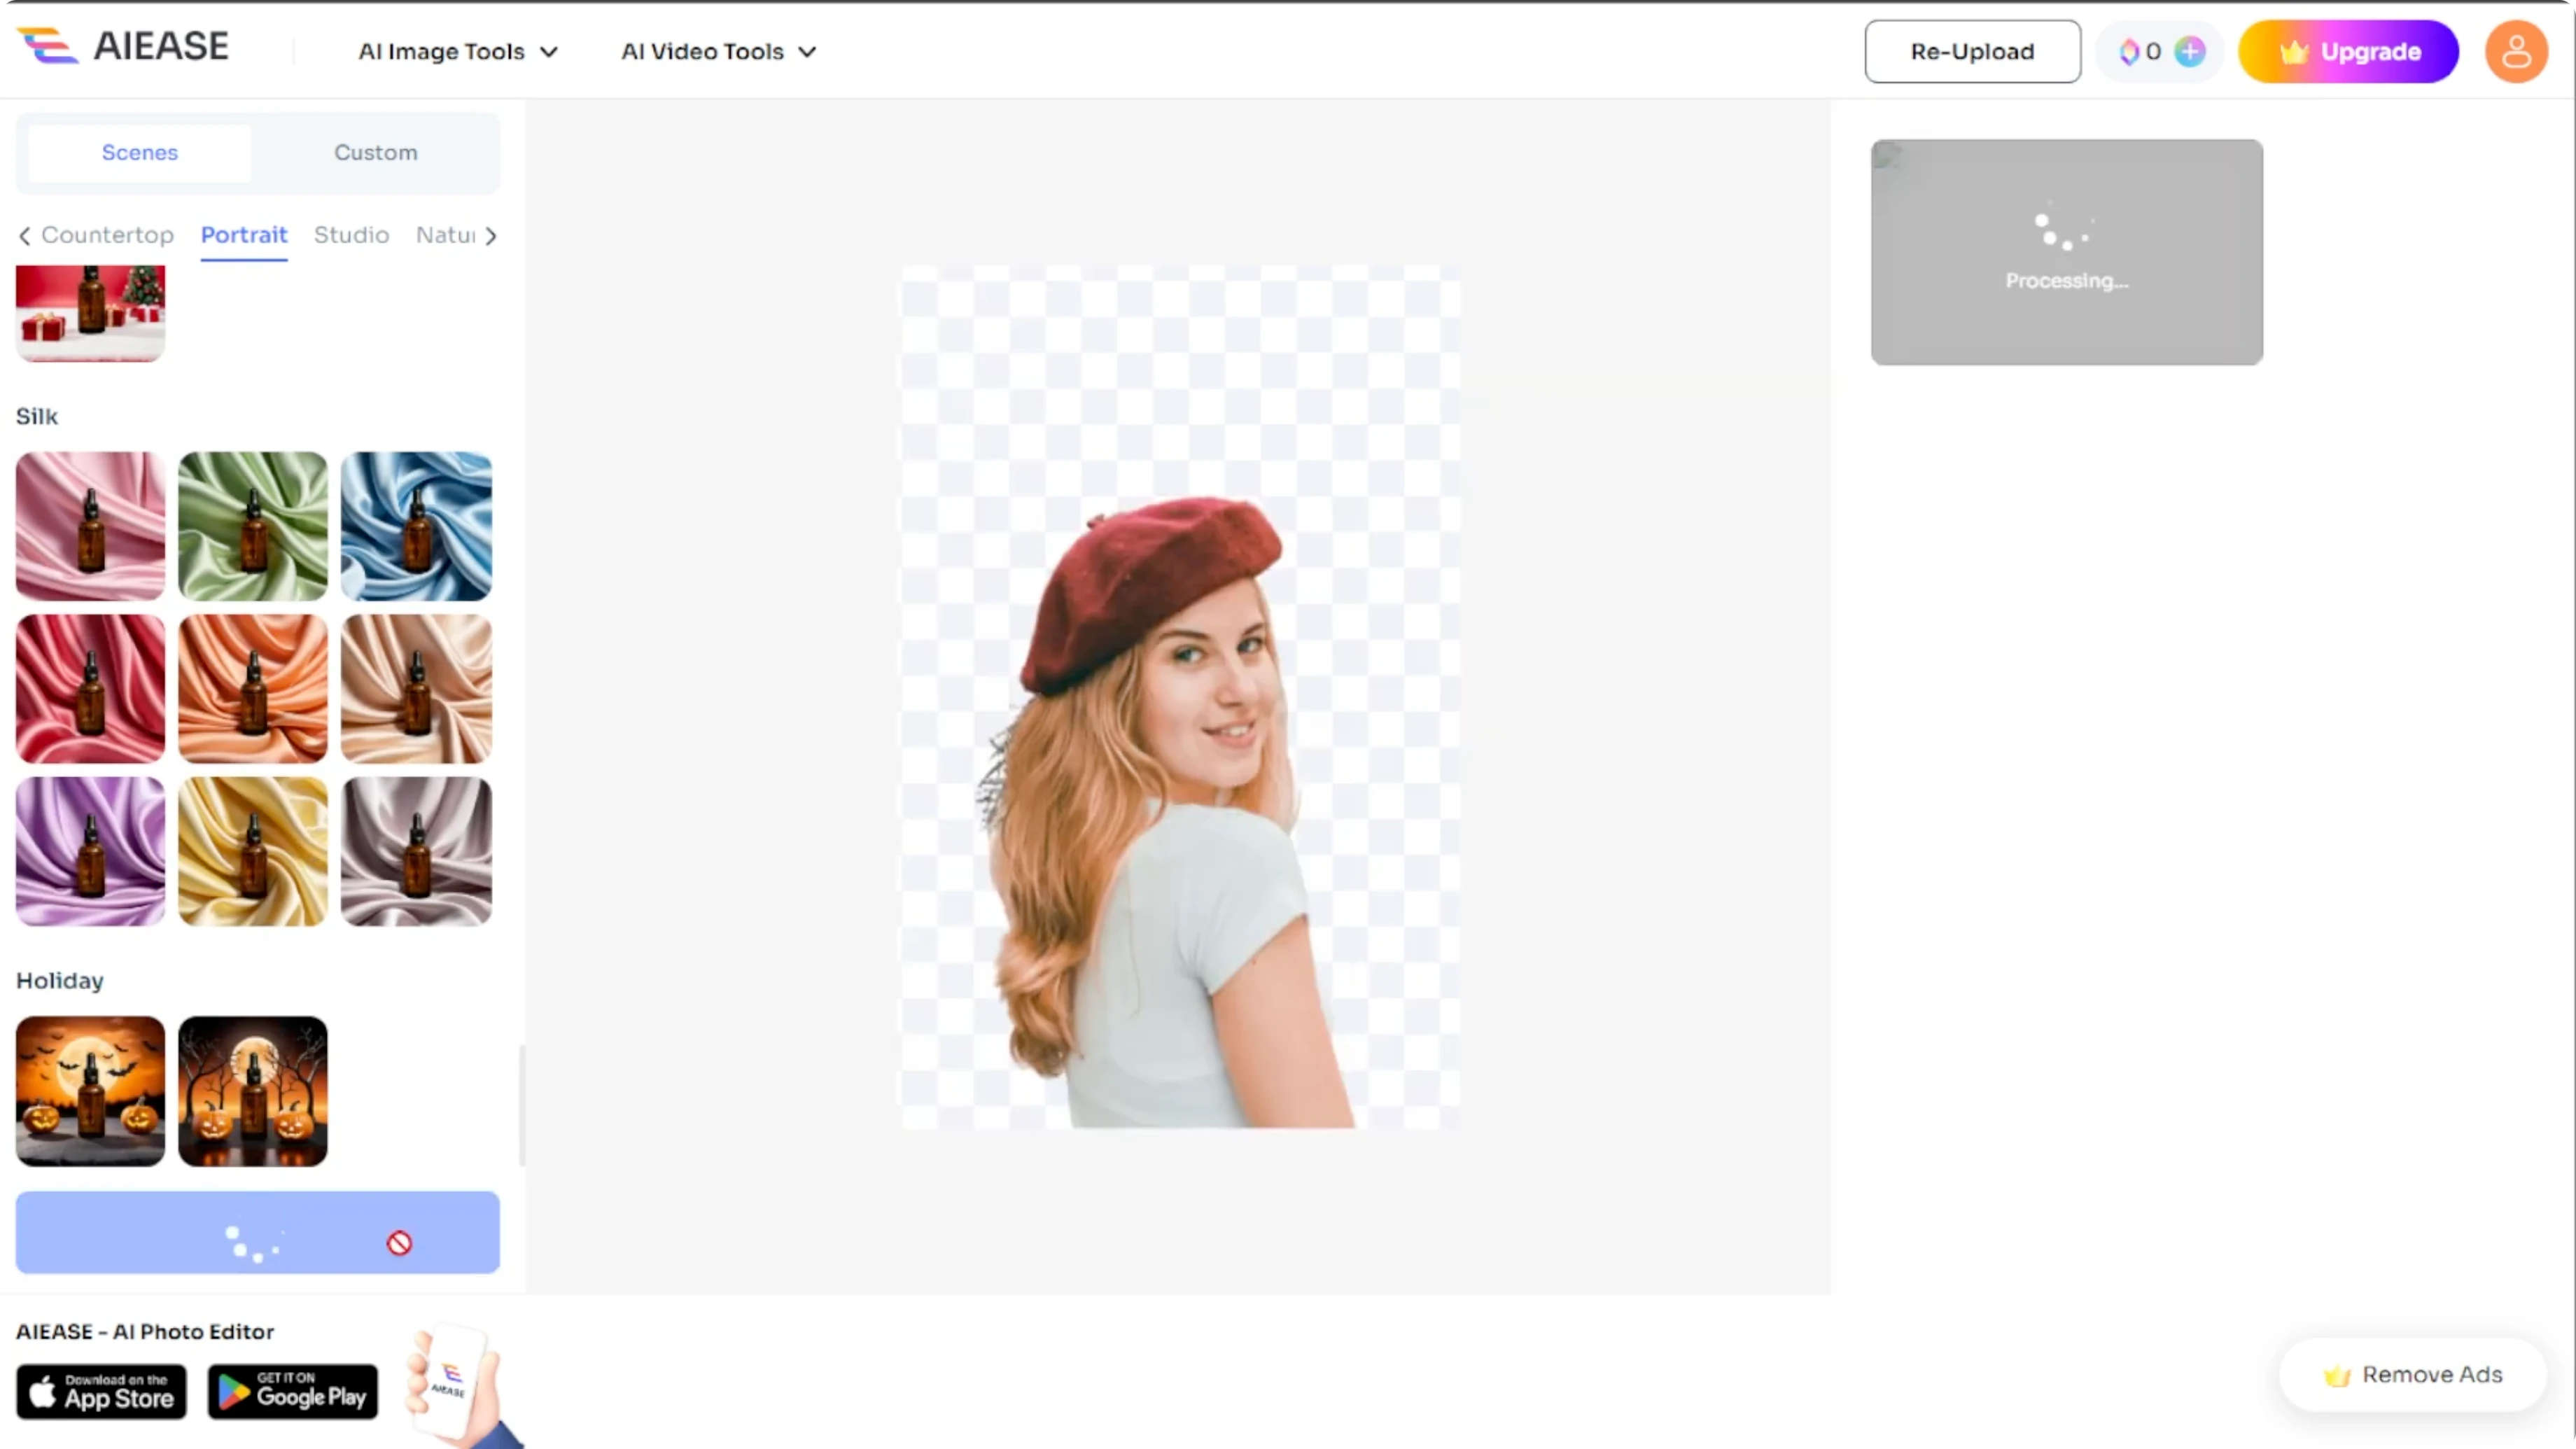Click the Processing result thumbnail
Viewport: 2576px width, 1449px height.
point(2066,252)
